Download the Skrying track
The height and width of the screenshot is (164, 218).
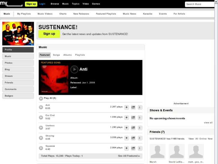[x=140, y=138]
